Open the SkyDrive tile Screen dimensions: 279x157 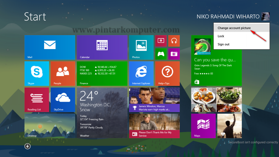63,100
